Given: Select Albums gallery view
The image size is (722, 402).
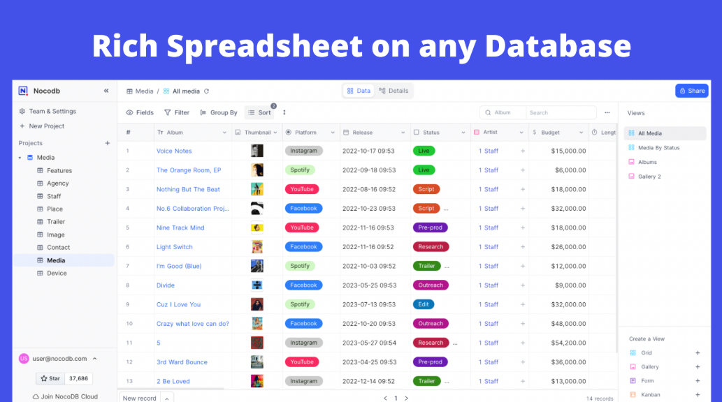Looking at the screenshot, I should pos(647,163).
